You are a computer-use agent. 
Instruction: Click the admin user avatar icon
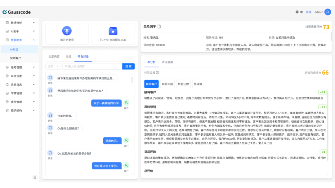pyautogui.click(x=328, y=12)
